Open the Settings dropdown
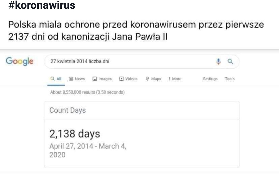This screenshot has width=279, height=174. click(210, 79)
